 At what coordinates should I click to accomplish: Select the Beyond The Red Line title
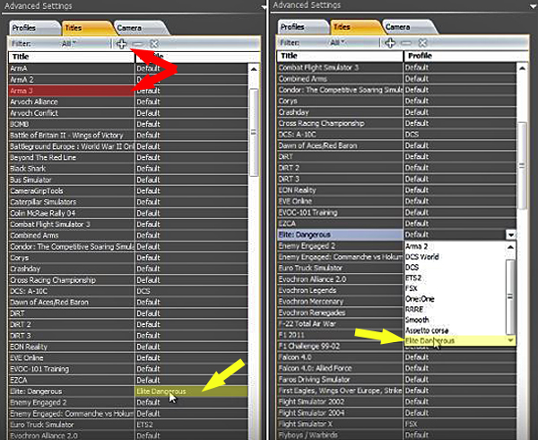(x=72, y=157)
